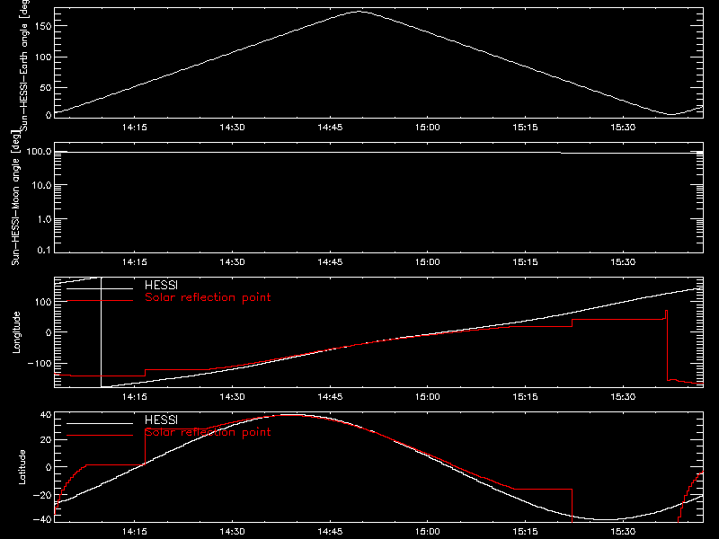Click 14:15 under the Earth angle plot

point(134,127)
